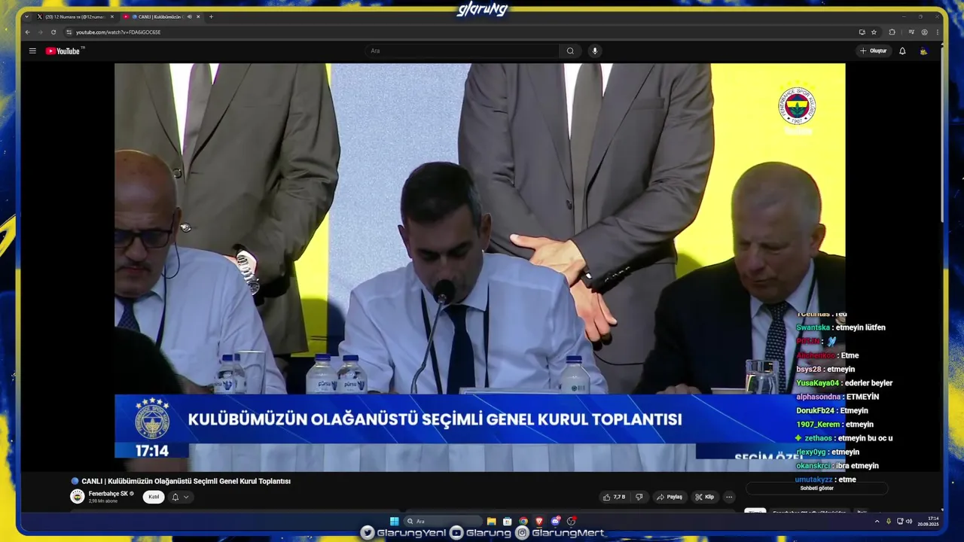Image resolution: width=964 pixels, height=542 pixels.
Task: Open the browser extensions puzzle icon
Action: tap(892, 32)
